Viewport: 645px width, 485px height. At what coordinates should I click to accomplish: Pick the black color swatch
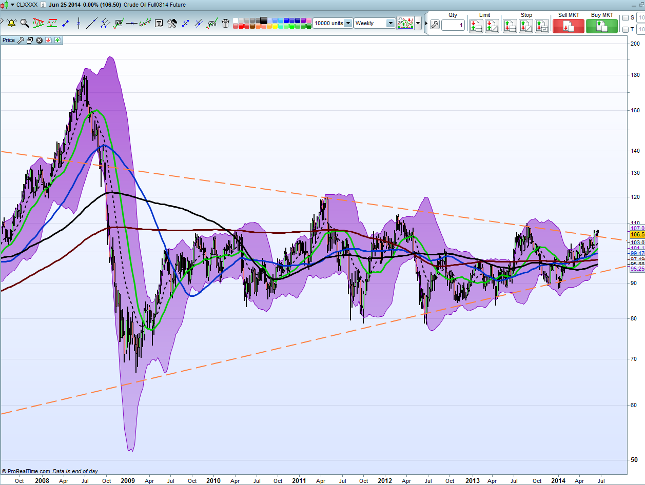(263, 21)
